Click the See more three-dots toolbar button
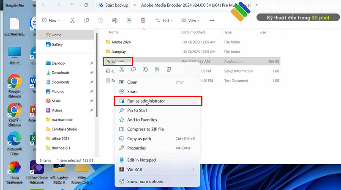 coord(212,20)
